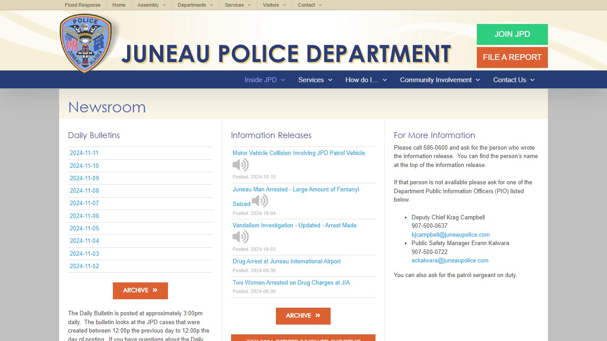Email eckalwara@juneaupolice.com

[x=450, y=260]
